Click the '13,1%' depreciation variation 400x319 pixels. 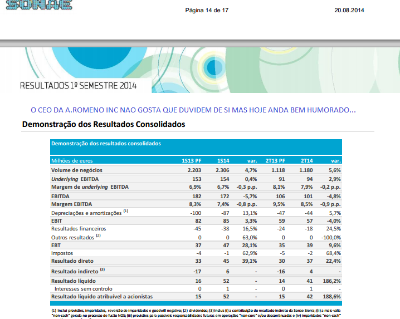point(250,213)
